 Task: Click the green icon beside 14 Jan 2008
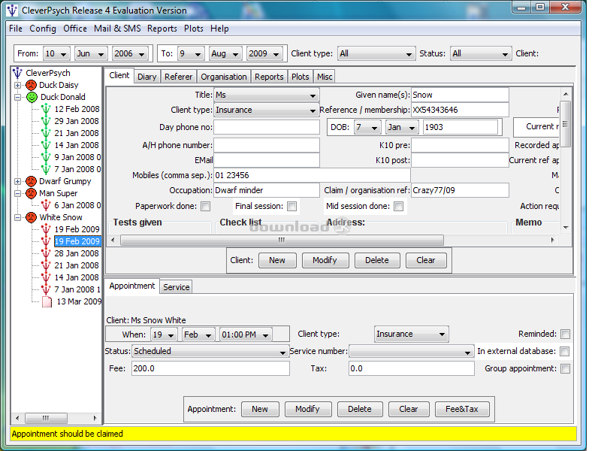tap(46, 145)
